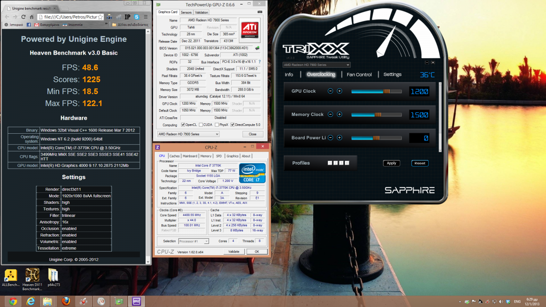Switch to TRIXX Fan Control tab
546x307 pixels.
tap(359, 75)
